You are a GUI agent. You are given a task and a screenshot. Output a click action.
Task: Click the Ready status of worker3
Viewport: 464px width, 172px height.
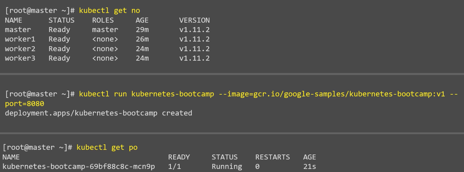tap(59, 59)
